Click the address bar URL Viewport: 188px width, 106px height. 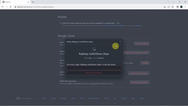click(x=35, y=7)
